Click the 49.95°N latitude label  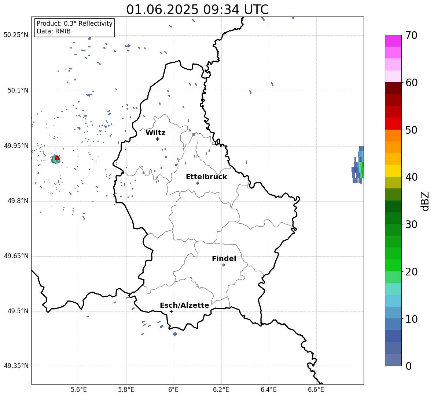pos(16,146)
